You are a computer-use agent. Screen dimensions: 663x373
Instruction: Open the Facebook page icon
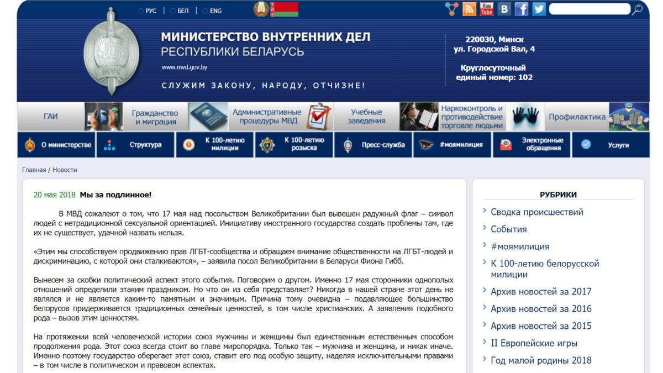point(522,9)
